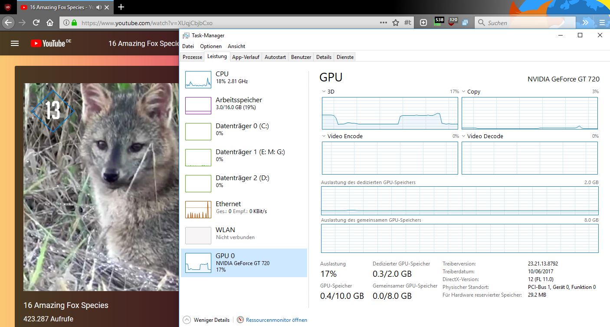Viewport: 610px width, 327px height.
Task: Open page actions three-dot menu
Action: pos(383,23)
